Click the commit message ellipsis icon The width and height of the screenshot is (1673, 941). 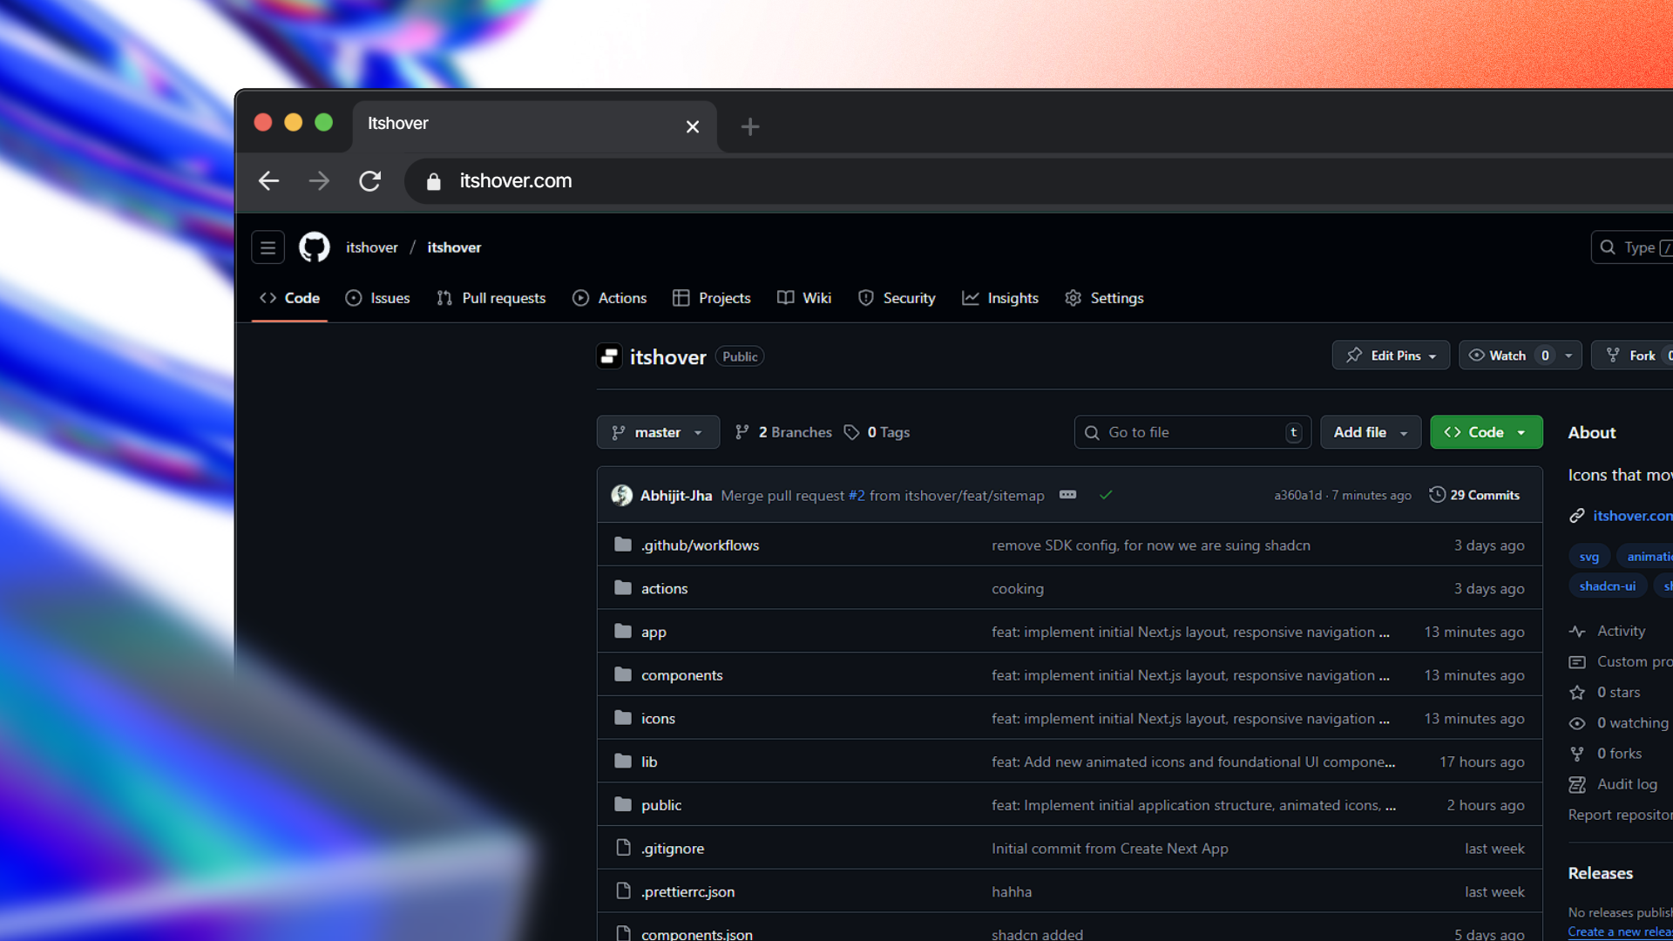pyautogui.click(x=1067, y=495)
